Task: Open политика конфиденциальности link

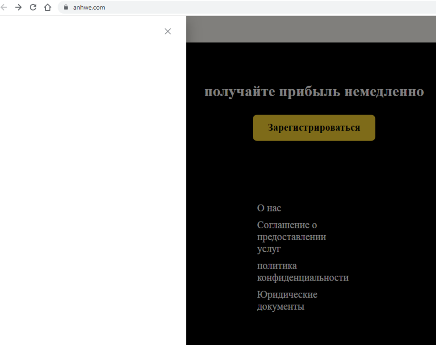Action: click(303, 271)
